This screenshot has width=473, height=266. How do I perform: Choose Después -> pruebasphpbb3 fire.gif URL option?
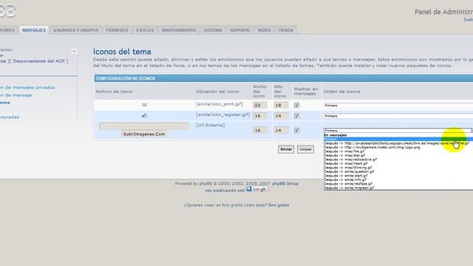point(396,143)
